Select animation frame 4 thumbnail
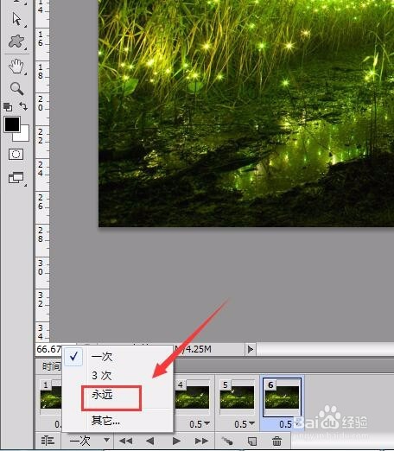The image size is (394, 451). [192, 397]
